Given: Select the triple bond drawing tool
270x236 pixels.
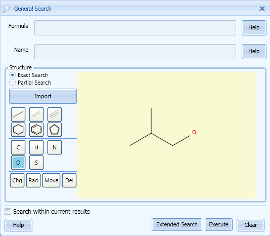Looking at the screenshot, I should 55,114.
